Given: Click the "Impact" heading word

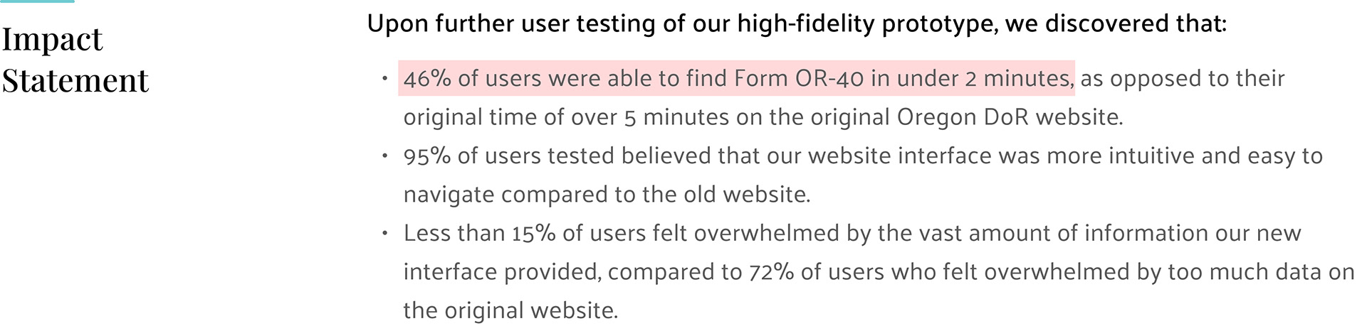Looking at the screenshot, I should (52, 40).
